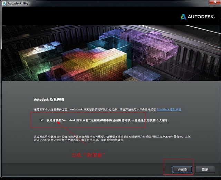Image resolution: width=221 pixels, height=180 pixels.
Task: Click the privacy intro sentence text
Action: tap(93, 109)
